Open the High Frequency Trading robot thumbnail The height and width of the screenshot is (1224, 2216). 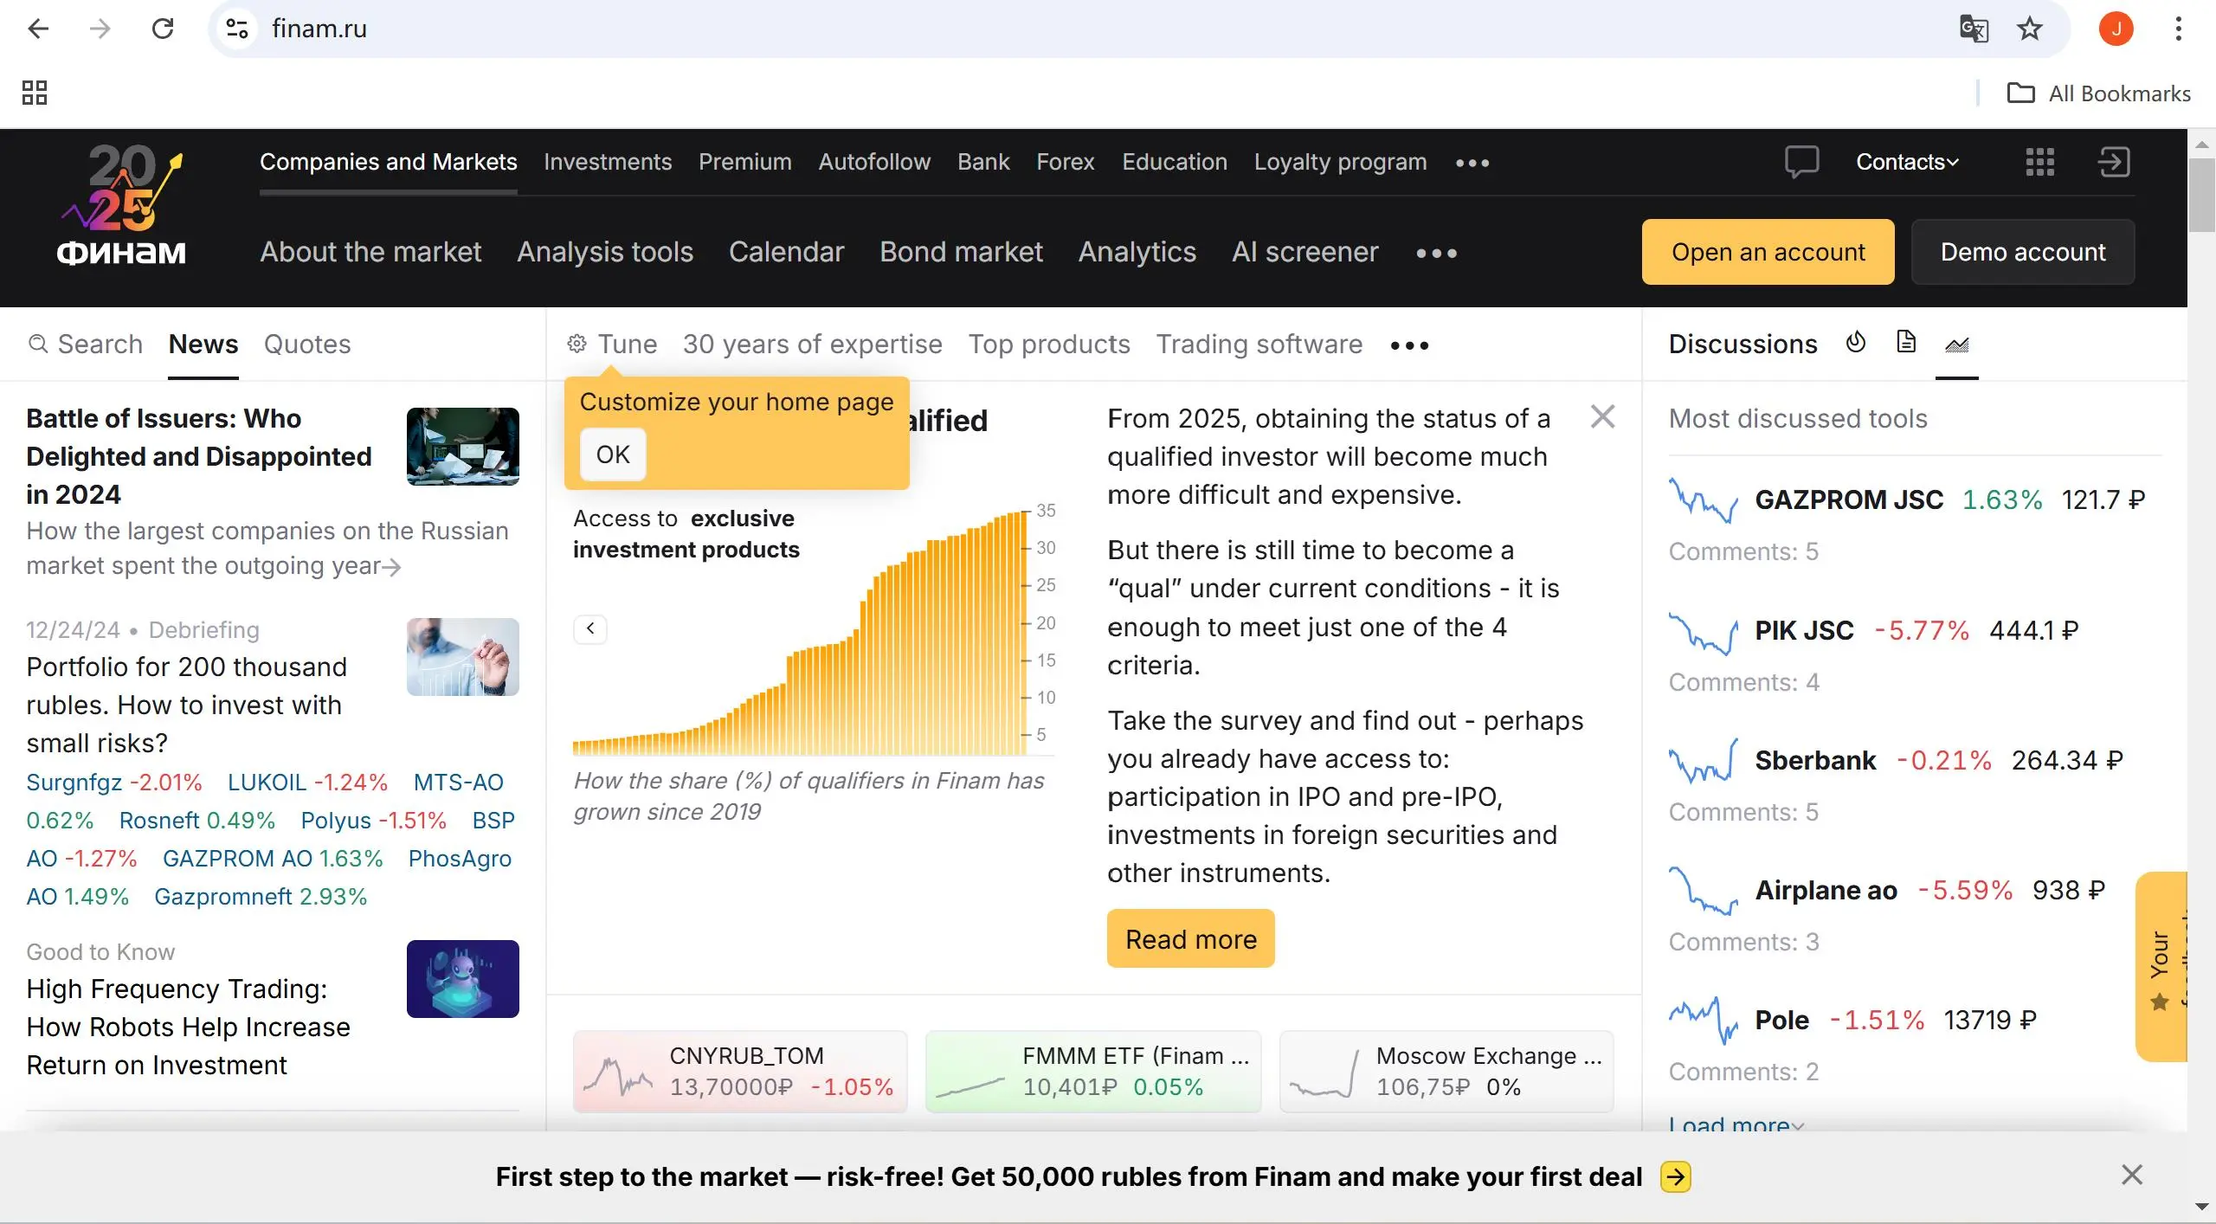tap(463, 979)
